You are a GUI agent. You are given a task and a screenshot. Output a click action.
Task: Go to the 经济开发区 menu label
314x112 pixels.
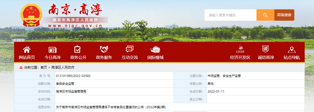240,58
